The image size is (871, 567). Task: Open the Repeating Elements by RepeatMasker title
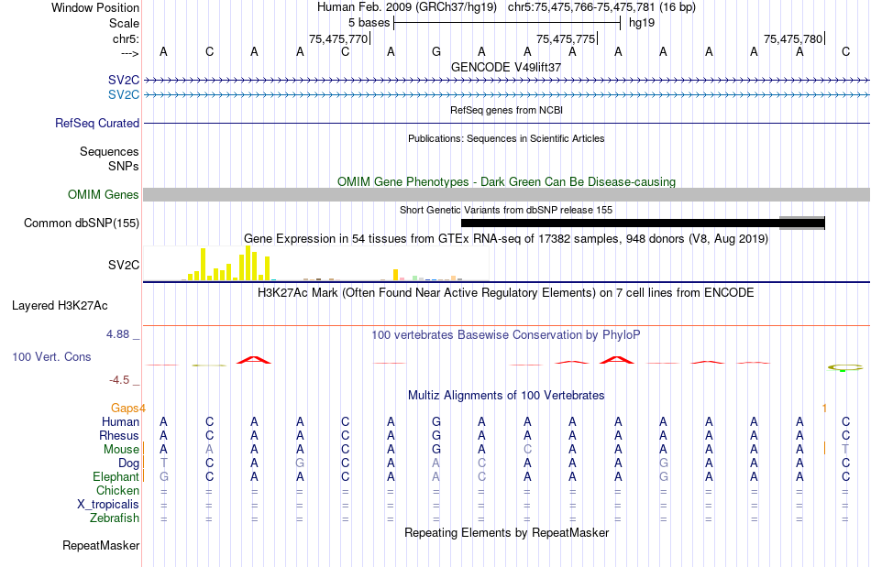click(506, 532)
